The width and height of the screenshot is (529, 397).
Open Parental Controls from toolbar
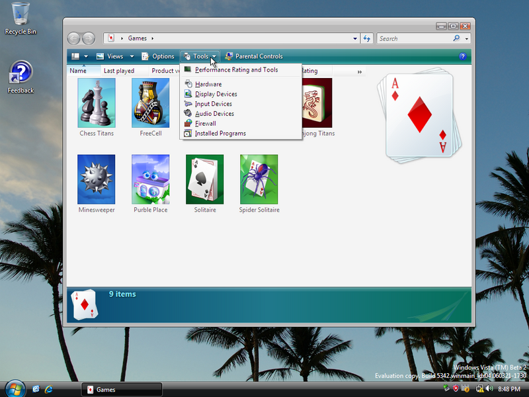[x=254, y=56]
